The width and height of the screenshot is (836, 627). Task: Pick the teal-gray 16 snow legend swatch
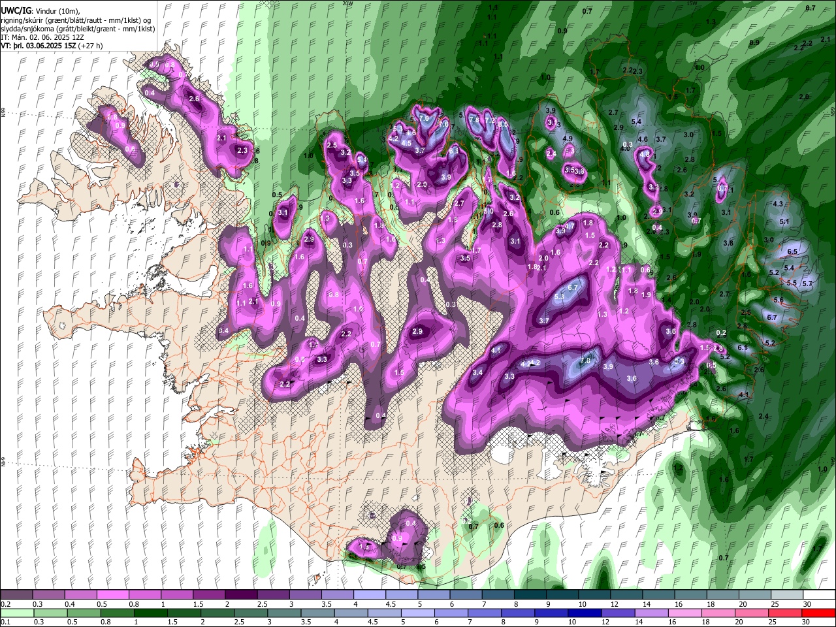[691, 595]
